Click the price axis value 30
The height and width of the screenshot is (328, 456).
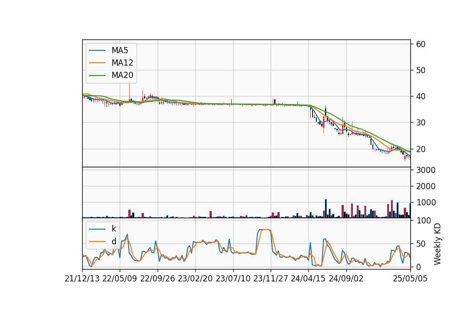click(x=421, y=123)
